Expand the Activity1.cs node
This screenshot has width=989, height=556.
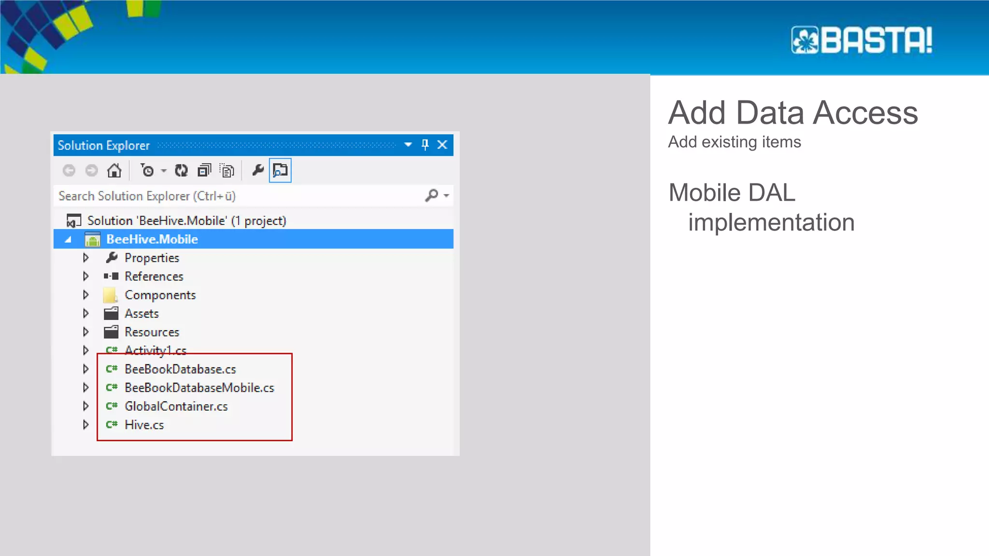pyautogui.click(x=86, y=350)
